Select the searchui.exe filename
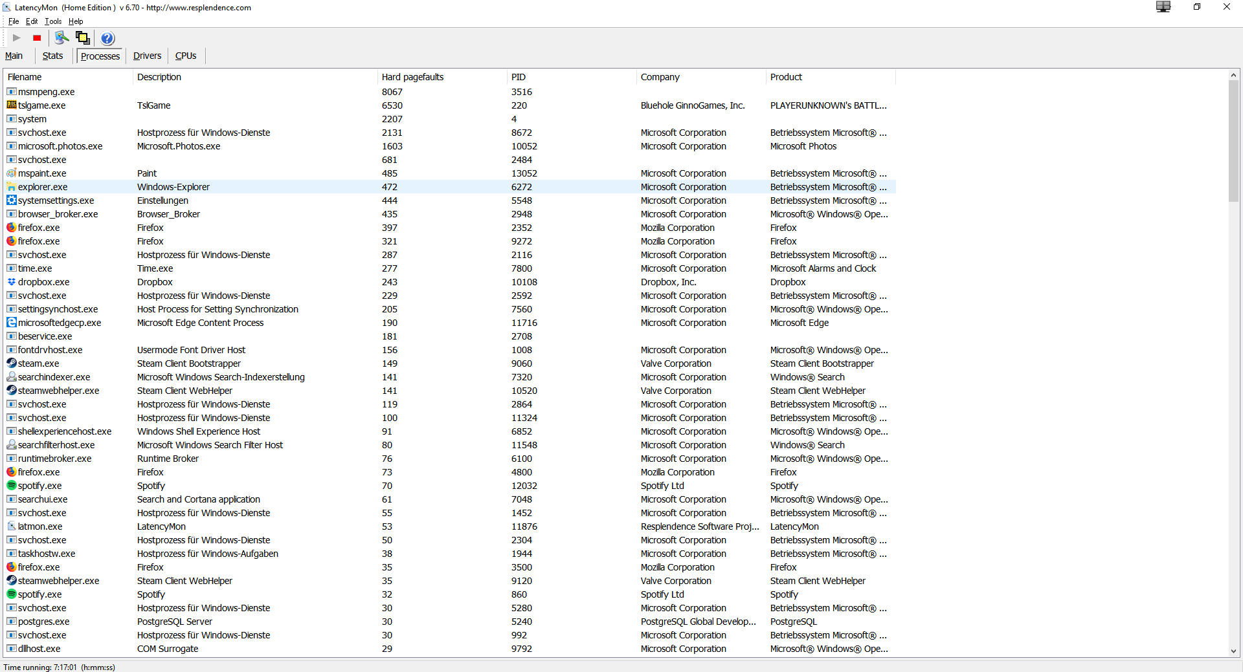This screenshot has width=1243, height=672. 43,499
